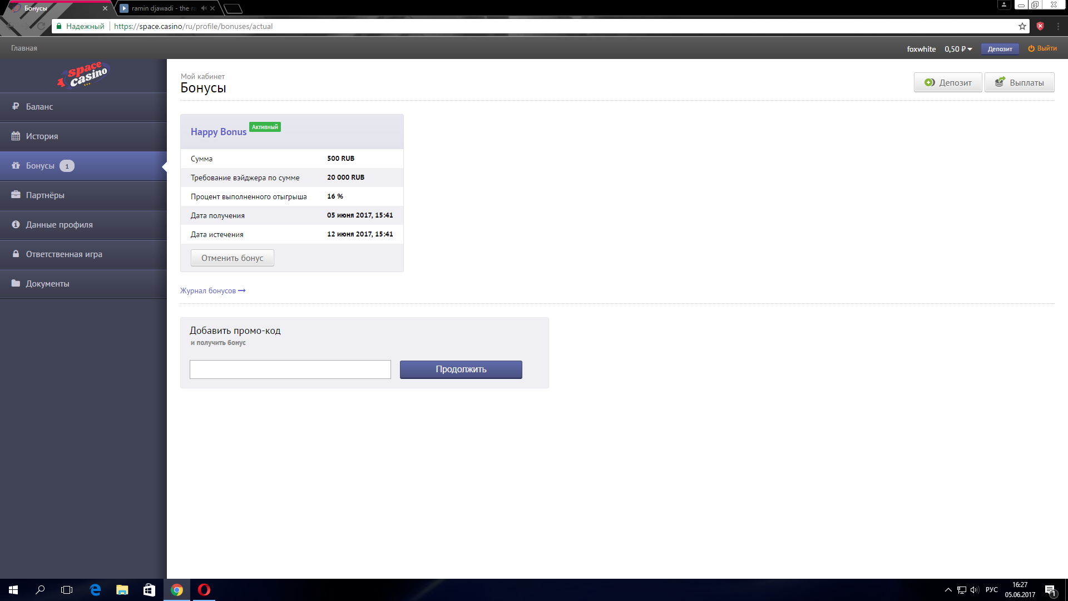Open the Windows notification center icon
Image resolution: width=1068 pixels, height=601 pixels.
(x=1050, y=590)
